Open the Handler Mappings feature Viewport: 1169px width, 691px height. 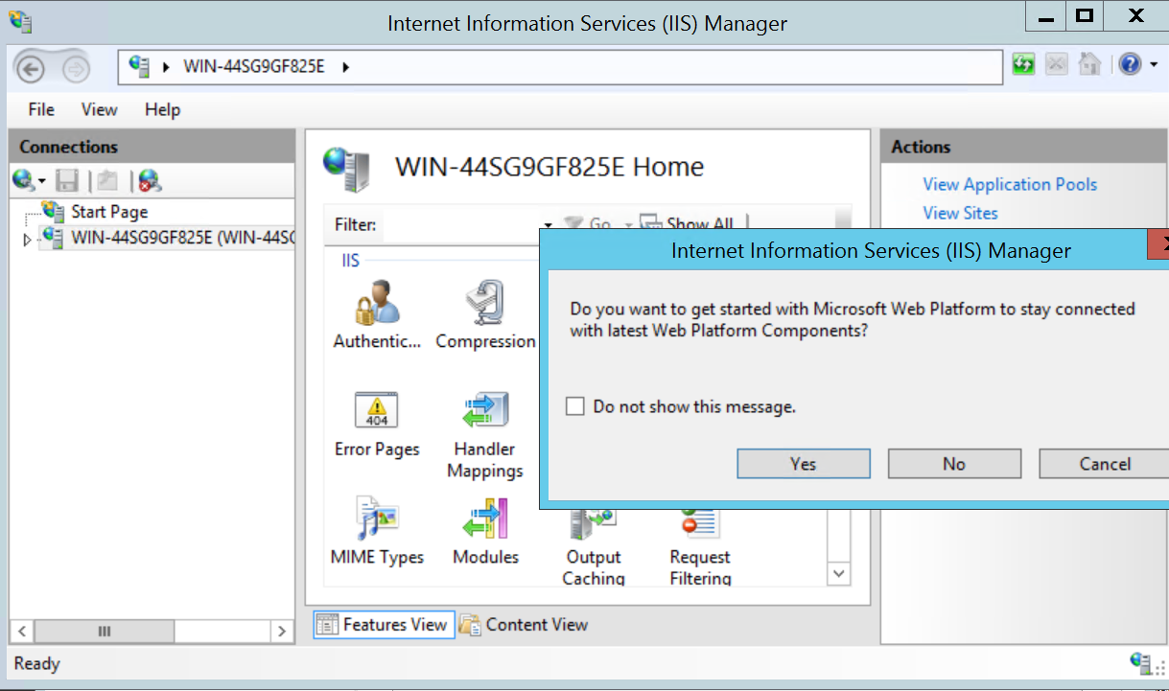485,434
